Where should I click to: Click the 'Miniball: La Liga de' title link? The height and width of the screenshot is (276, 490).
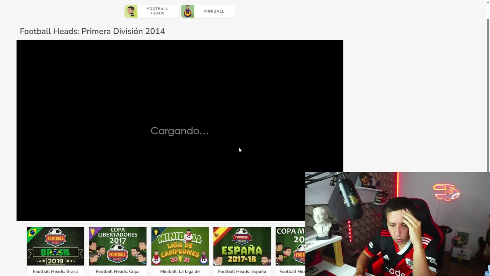tap(180, 271)
